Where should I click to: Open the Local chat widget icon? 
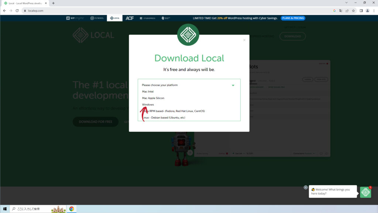pyautogui.click(x=365, y=192)
